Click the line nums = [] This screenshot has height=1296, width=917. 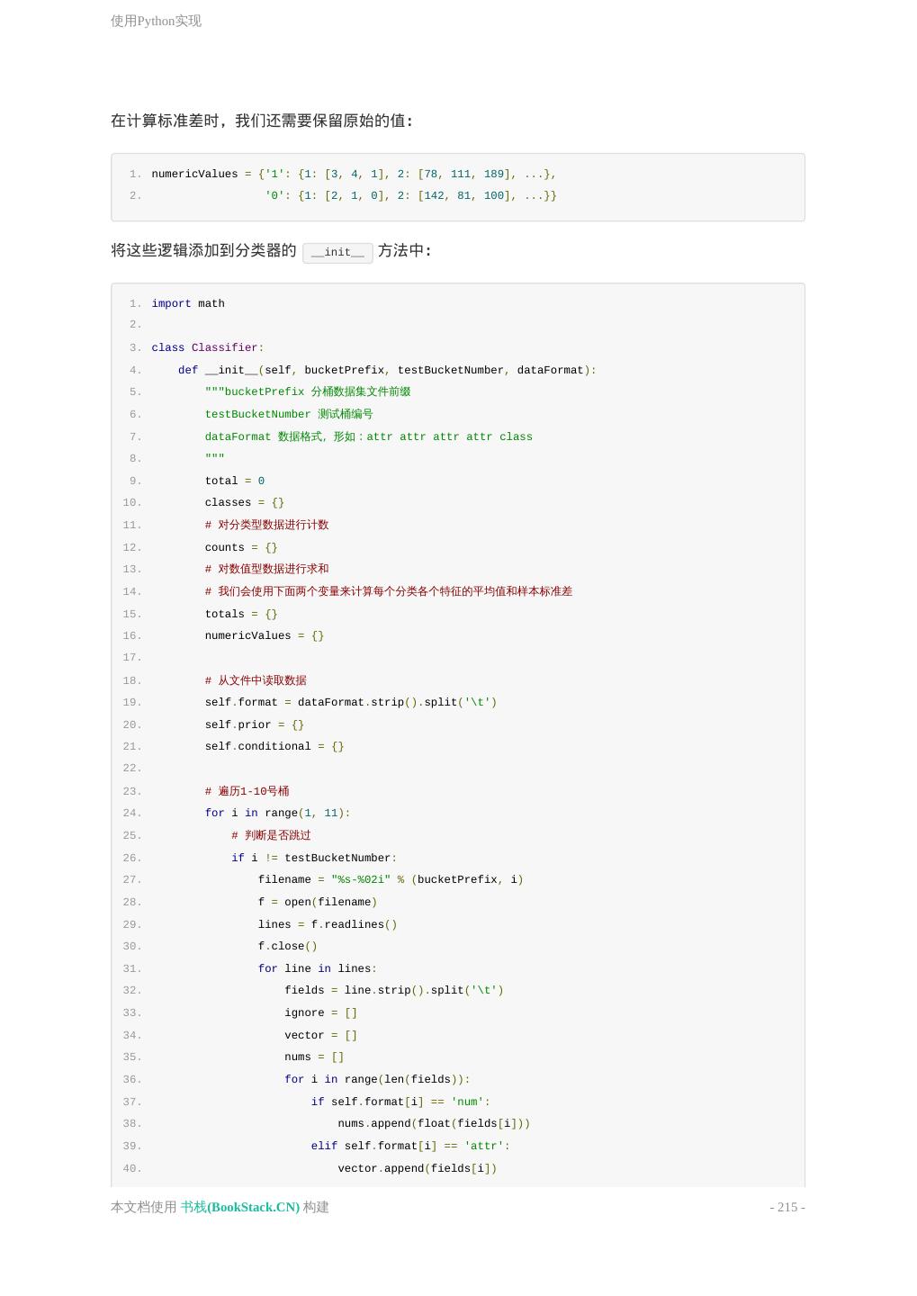tap(314, 1057)
